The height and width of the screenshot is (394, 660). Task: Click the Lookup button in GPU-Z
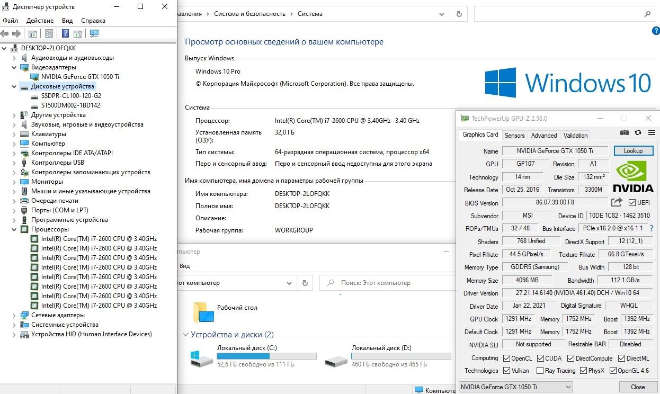(634, 151)
